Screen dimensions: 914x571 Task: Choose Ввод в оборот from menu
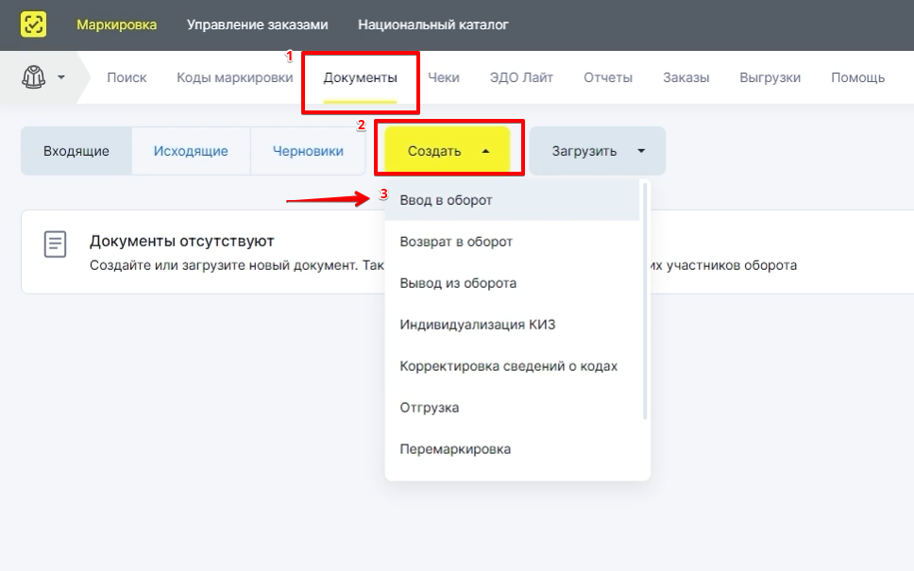[513, 200]
